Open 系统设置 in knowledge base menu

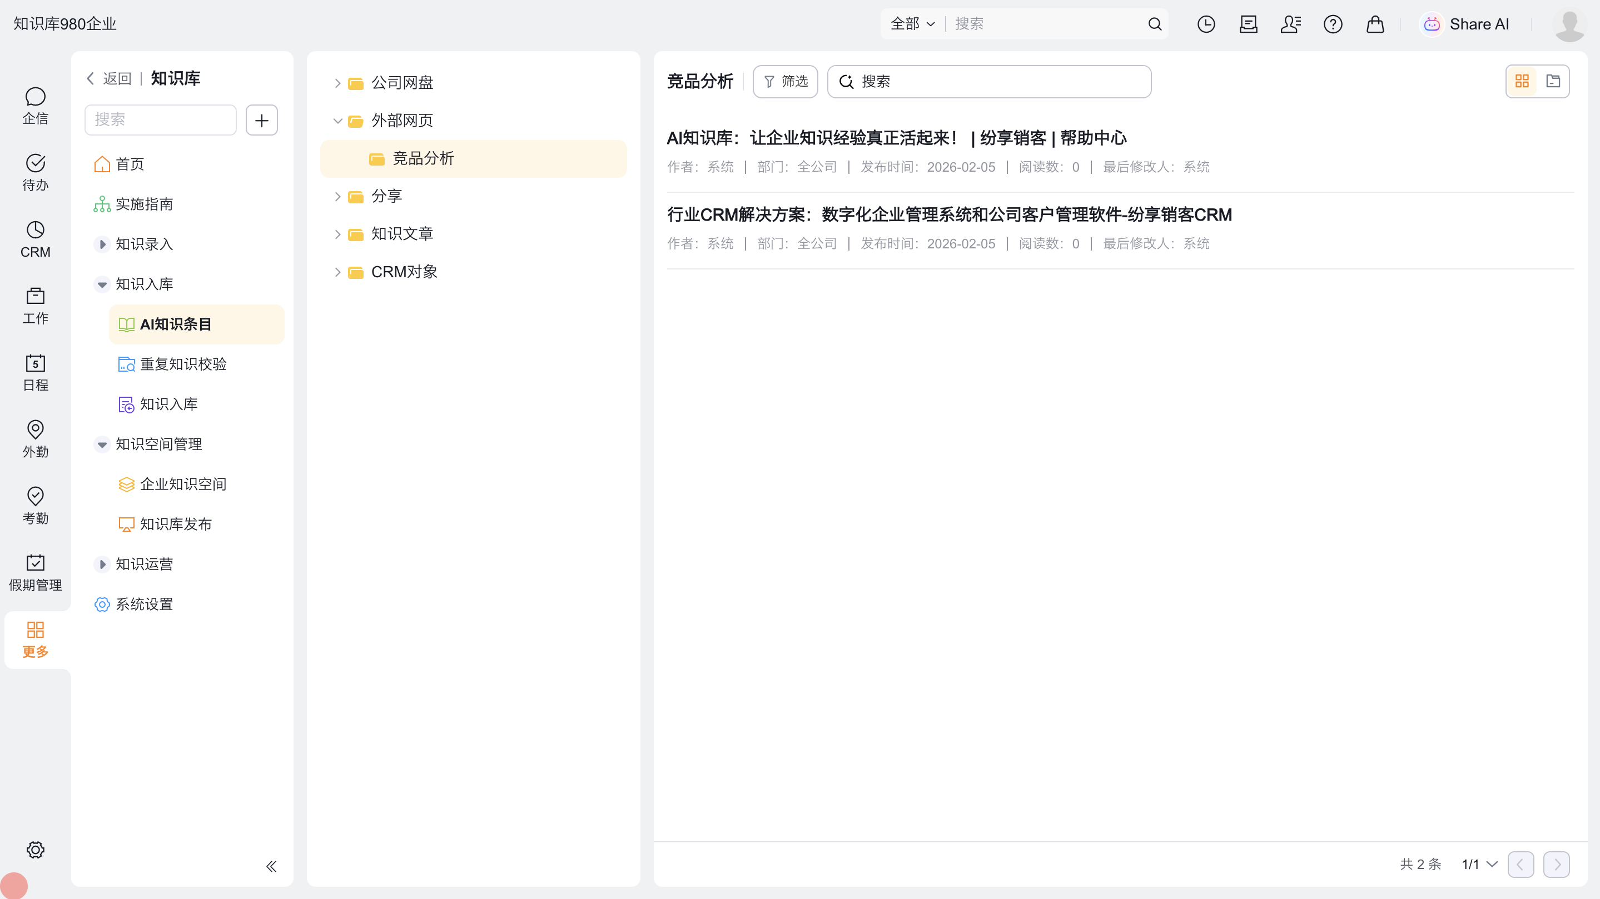click(x=144, y=604)
